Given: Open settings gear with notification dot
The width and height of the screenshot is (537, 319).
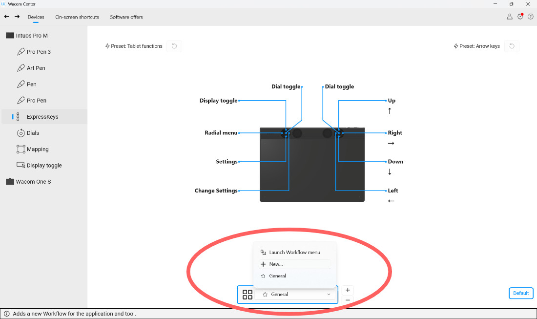Looking at the screenshot, I should coord(520,17).
